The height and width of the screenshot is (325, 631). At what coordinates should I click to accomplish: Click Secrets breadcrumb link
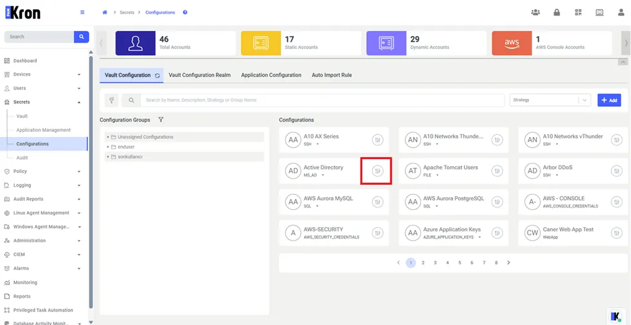[x=127, y=12]
